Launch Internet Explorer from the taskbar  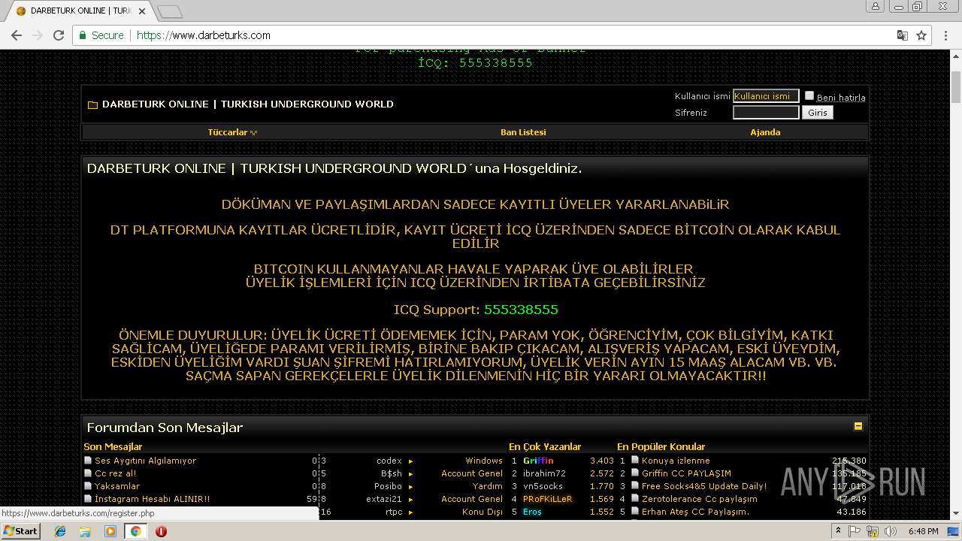pos(60,531)
